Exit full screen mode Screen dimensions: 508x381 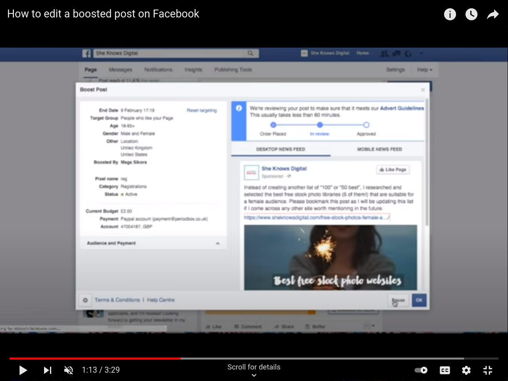coord(488,370)
